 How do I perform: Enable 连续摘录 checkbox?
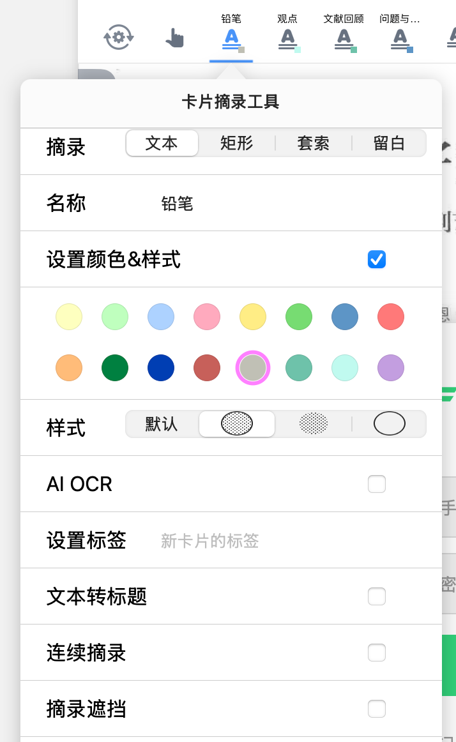point(377,653)
